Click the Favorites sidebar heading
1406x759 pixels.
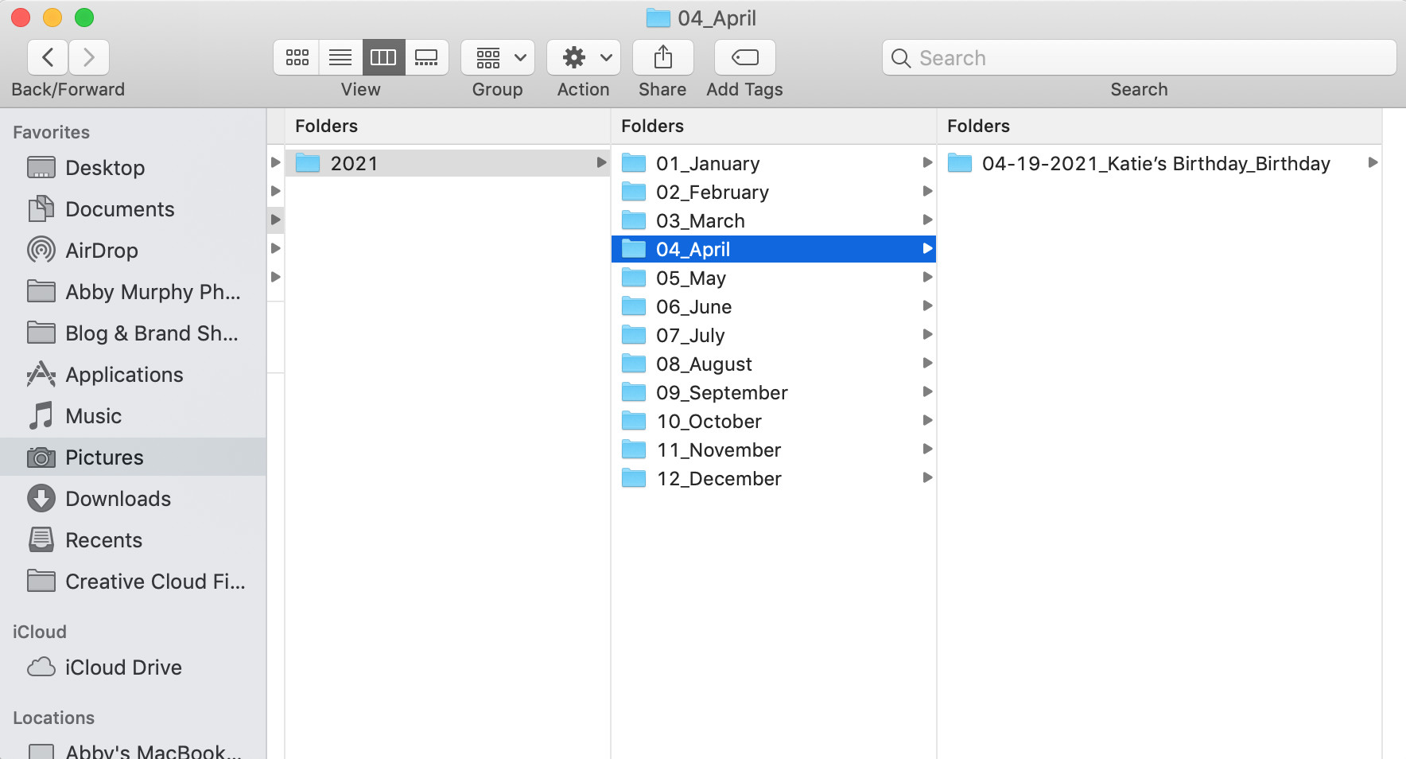51,132
